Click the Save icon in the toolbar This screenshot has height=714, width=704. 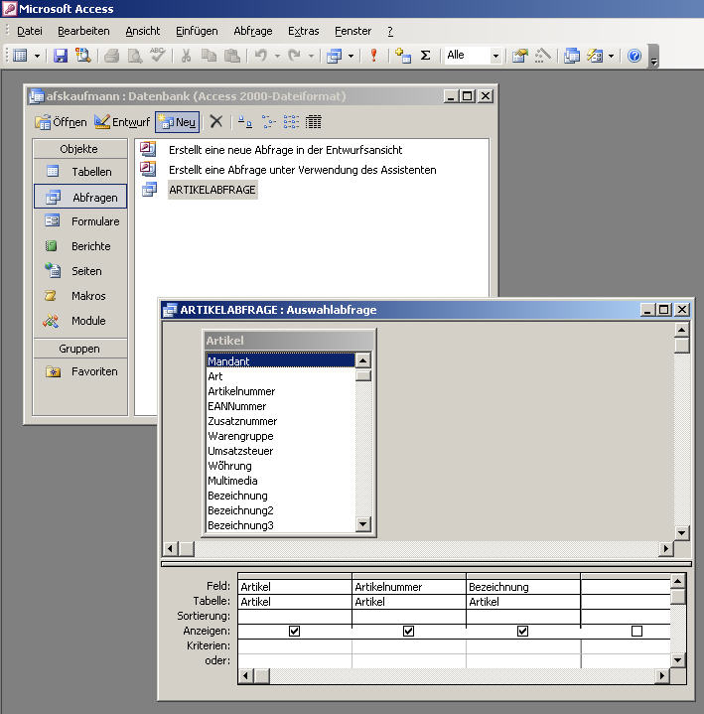point(61,56)
